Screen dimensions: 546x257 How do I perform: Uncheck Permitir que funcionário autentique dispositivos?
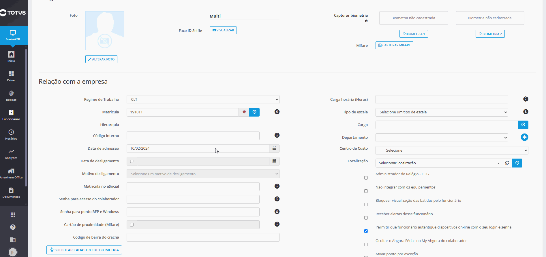[x=366, y=231]
